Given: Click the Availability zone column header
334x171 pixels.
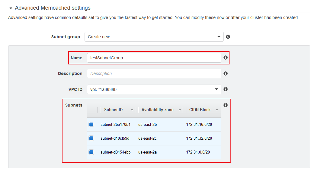Looking at the screenshot, I should [x=157, y=110].
